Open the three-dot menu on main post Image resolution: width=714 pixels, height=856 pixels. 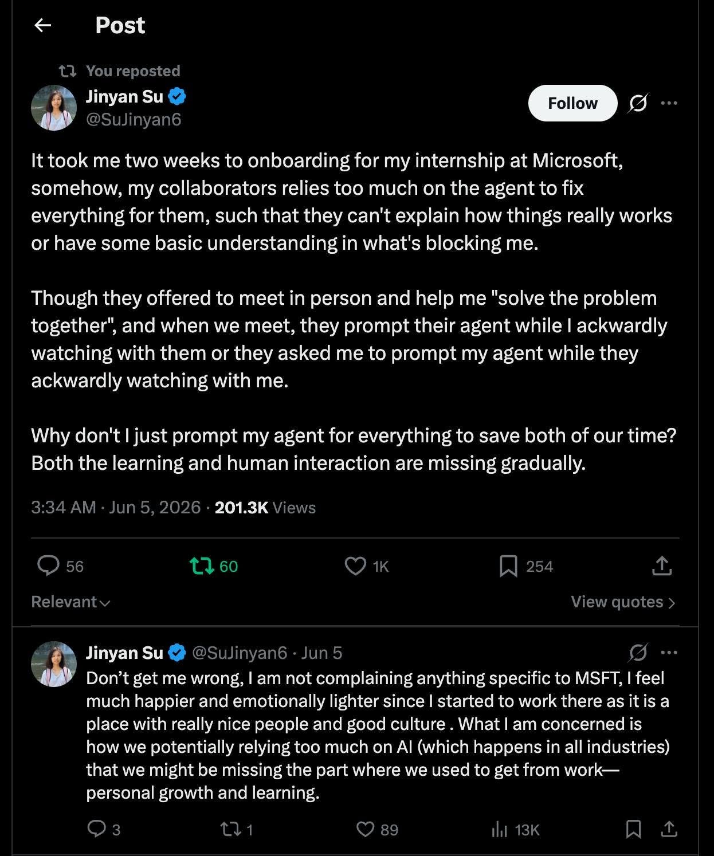coord(669,103)
